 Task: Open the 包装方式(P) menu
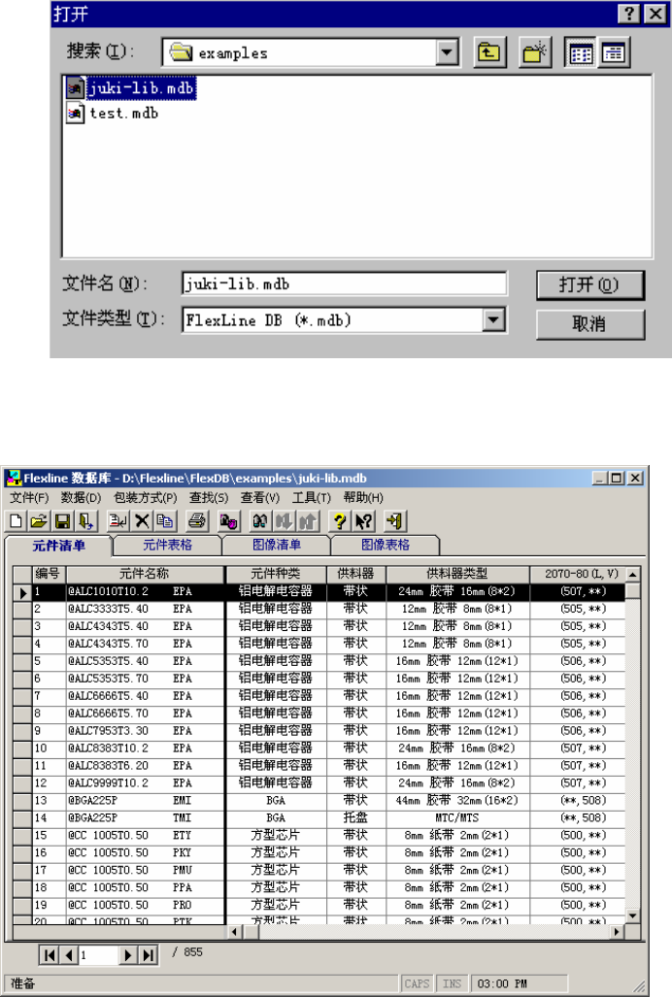point(146,497)
